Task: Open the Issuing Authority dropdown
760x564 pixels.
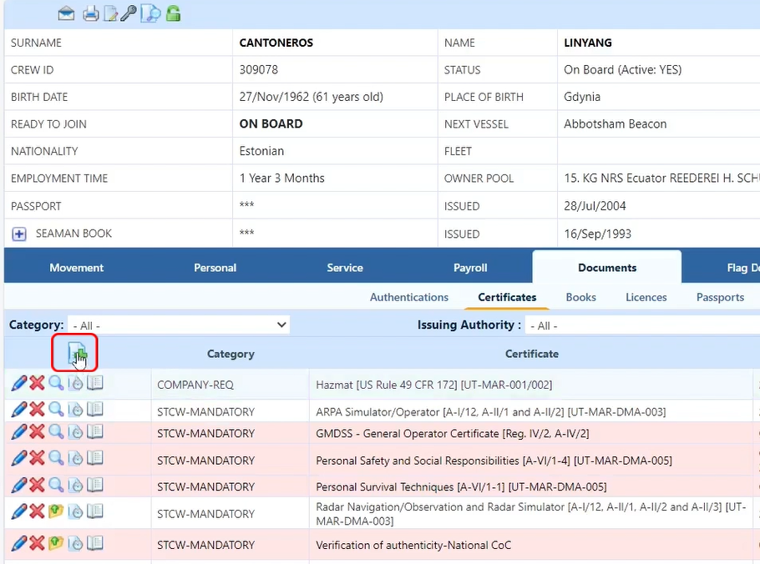Action: point(641,325)
